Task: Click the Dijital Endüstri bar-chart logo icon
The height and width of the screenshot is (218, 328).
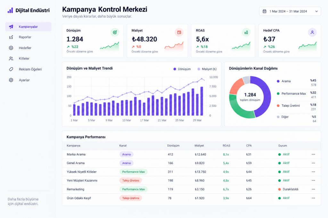Action: (x=10, y=11)
